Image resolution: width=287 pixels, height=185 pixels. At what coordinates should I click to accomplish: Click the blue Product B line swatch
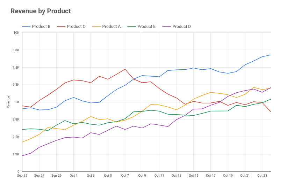tap(26, 26)
